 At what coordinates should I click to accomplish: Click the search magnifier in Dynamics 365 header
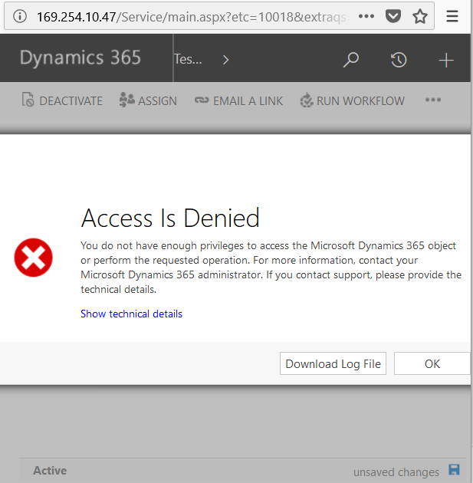(x=351, y=60)
